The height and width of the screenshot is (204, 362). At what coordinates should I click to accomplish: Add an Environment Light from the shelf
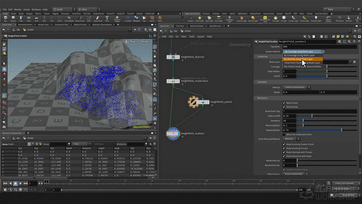click(x=265, y=19)
